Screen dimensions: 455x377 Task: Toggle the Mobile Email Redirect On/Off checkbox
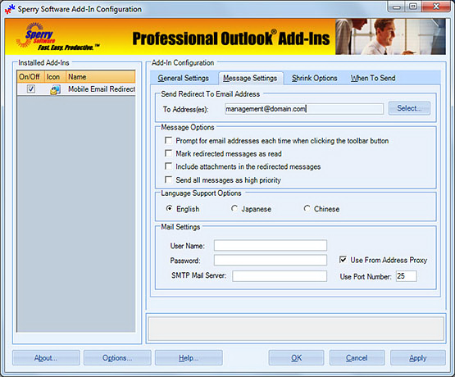point(31,89)
